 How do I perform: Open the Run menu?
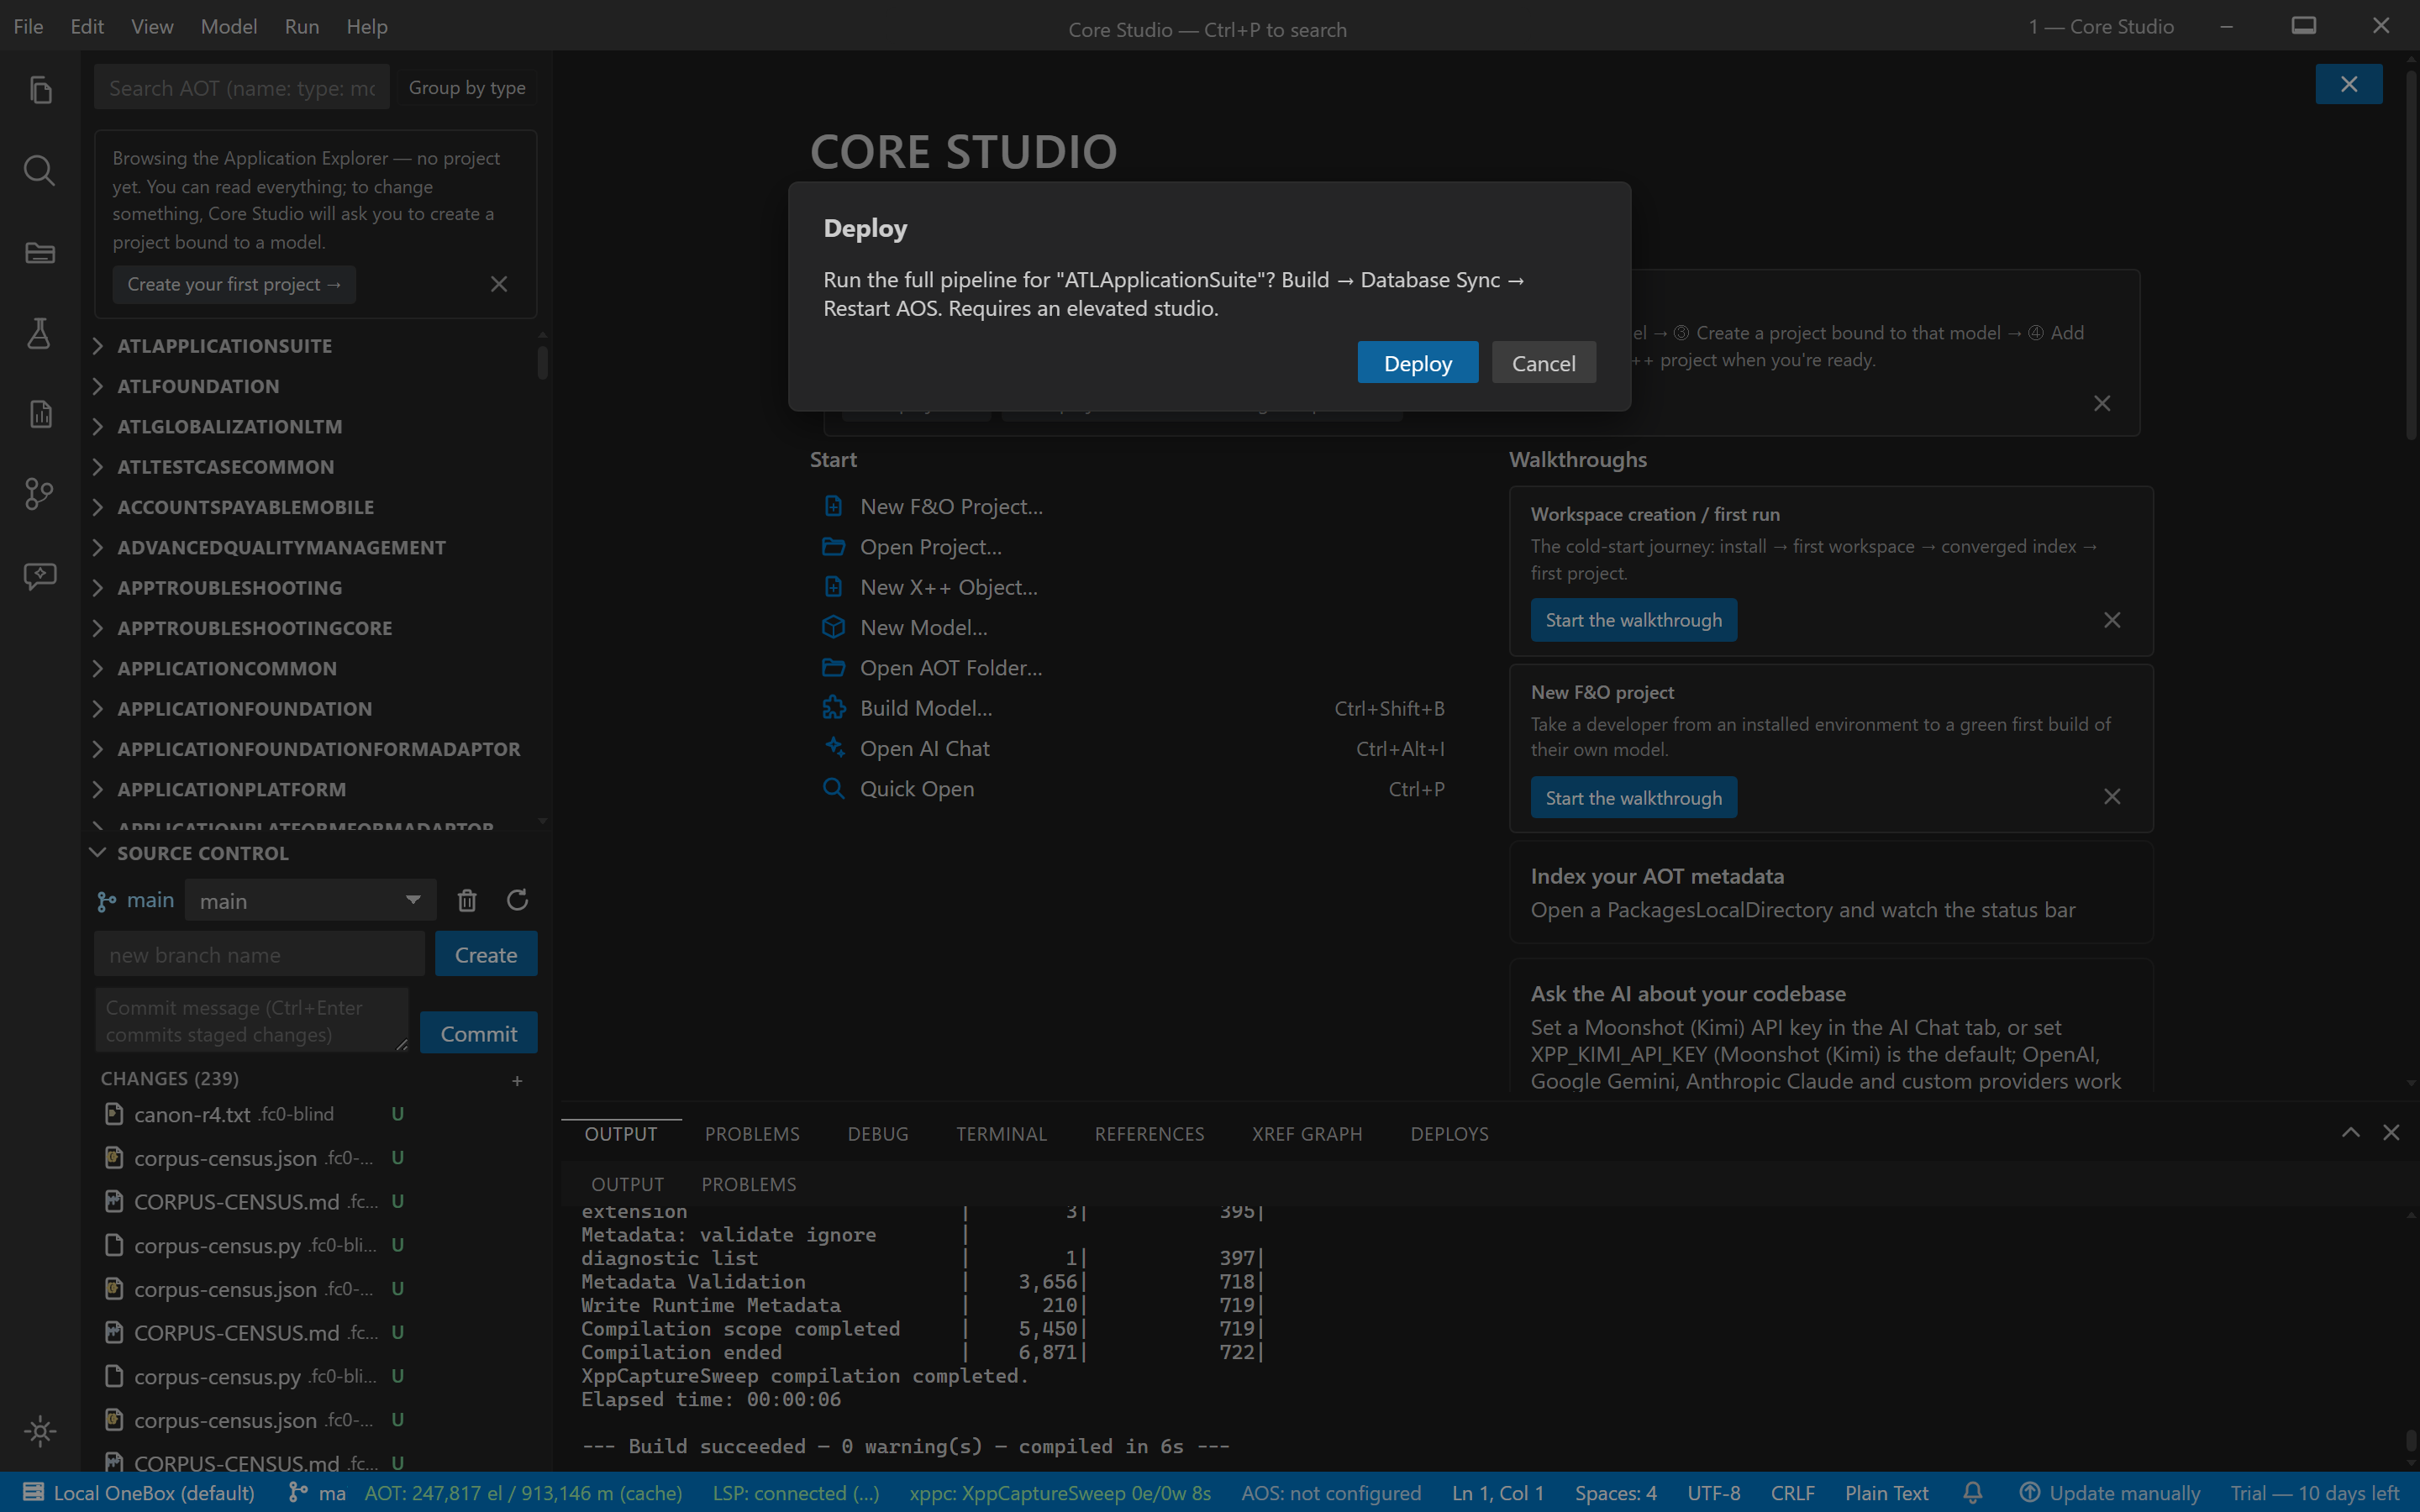302,26
